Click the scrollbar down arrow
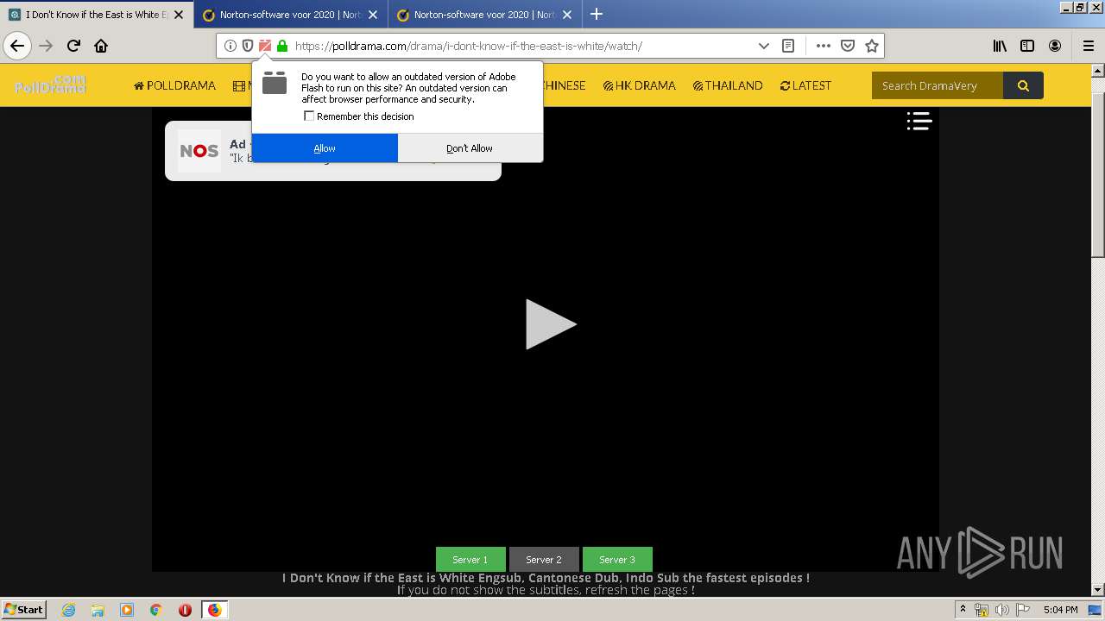This screenshot has height=621, width=1105. click(1097, 590)
